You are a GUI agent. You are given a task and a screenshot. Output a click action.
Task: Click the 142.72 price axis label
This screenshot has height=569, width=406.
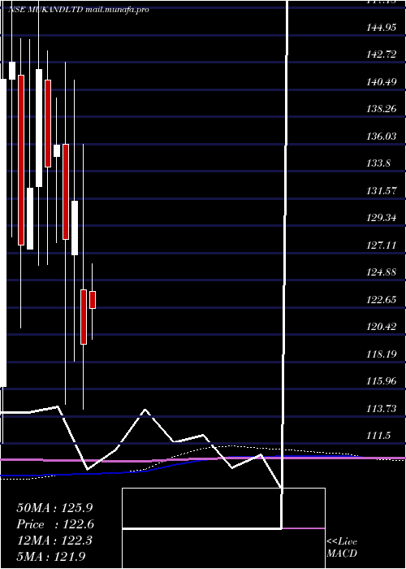click(x=382, y=54)
